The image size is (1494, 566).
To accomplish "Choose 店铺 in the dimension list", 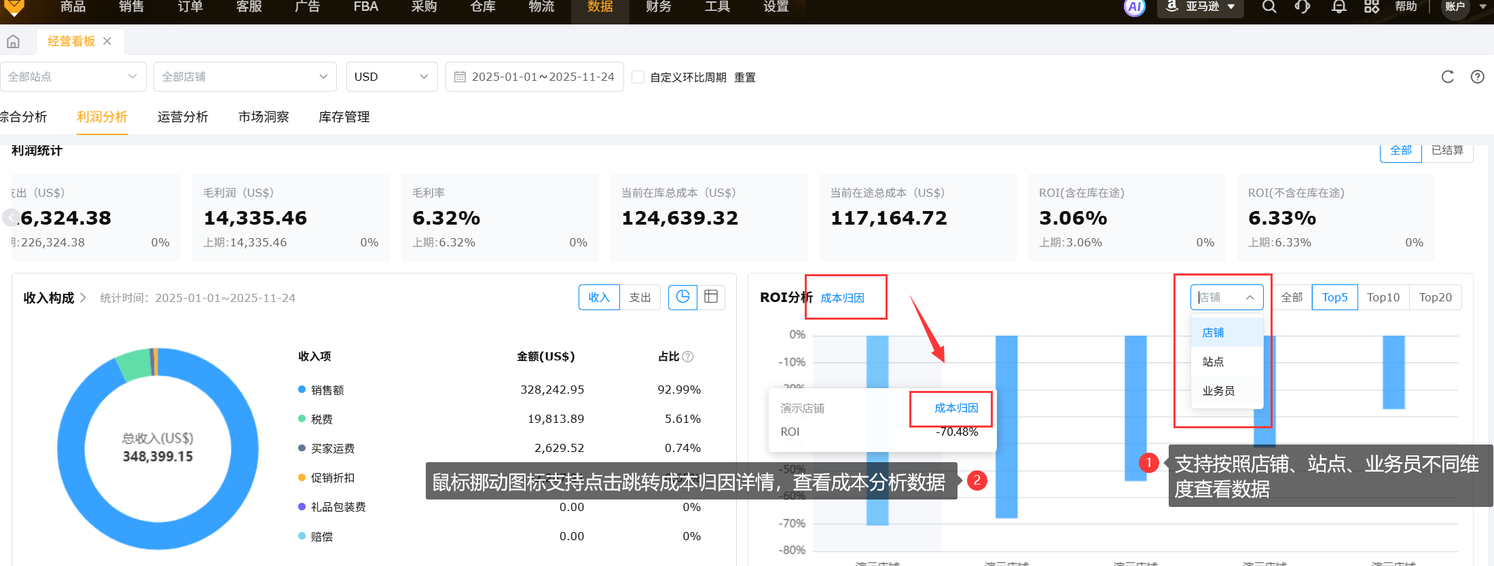I will pos(1226,333).
